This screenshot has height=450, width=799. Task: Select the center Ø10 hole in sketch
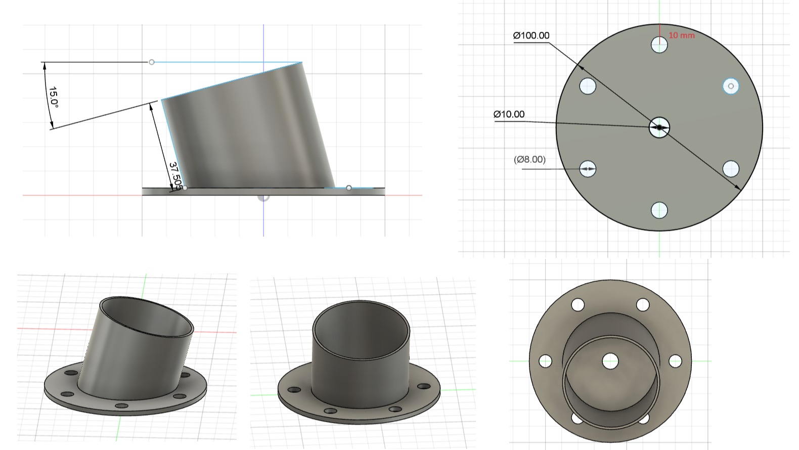click(659, 127)
